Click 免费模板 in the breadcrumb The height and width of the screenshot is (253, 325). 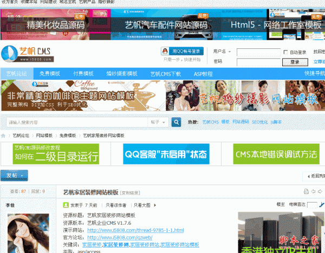click(x=68, y=136)
